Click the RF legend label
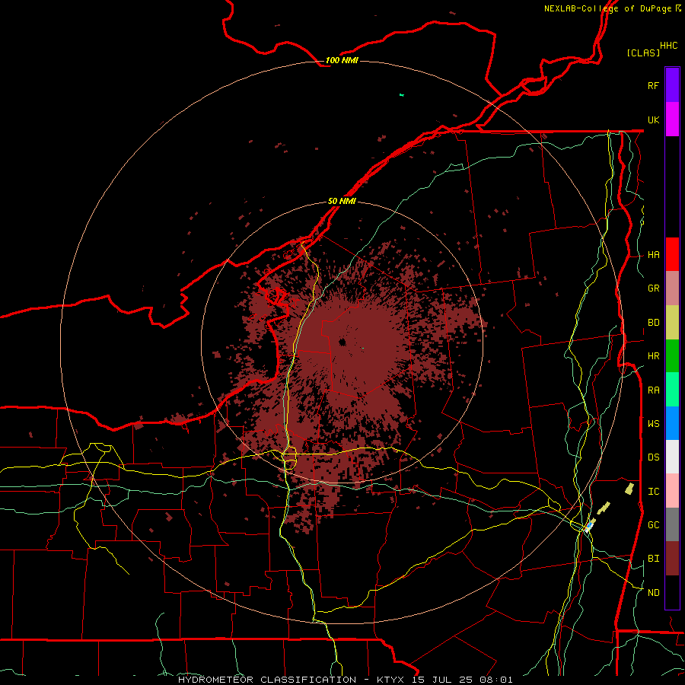This screenshot has width=685, height=685. pyautogui.click(x=653, y=85)
